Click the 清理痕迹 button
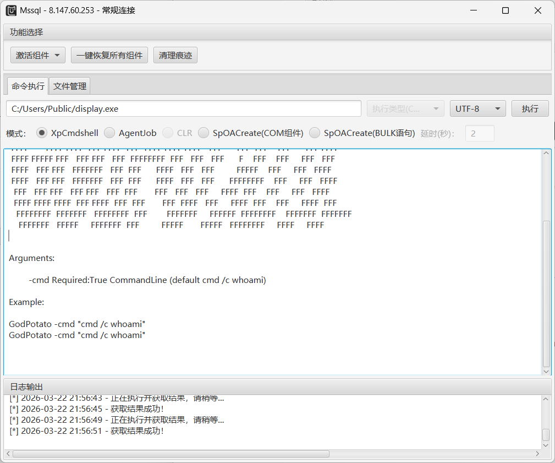This screenshot has width=555, height=463. coord(175,55)
